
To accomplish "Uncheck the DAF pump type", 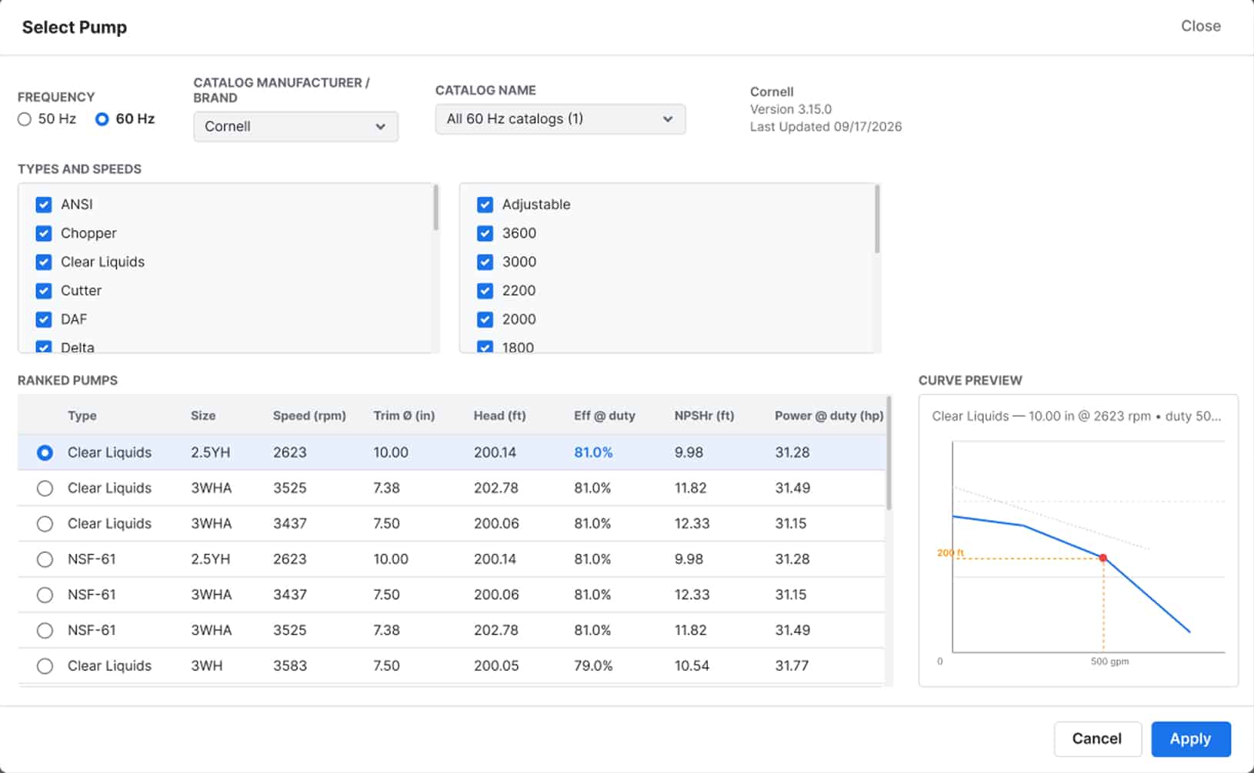I will click(44, 319).
